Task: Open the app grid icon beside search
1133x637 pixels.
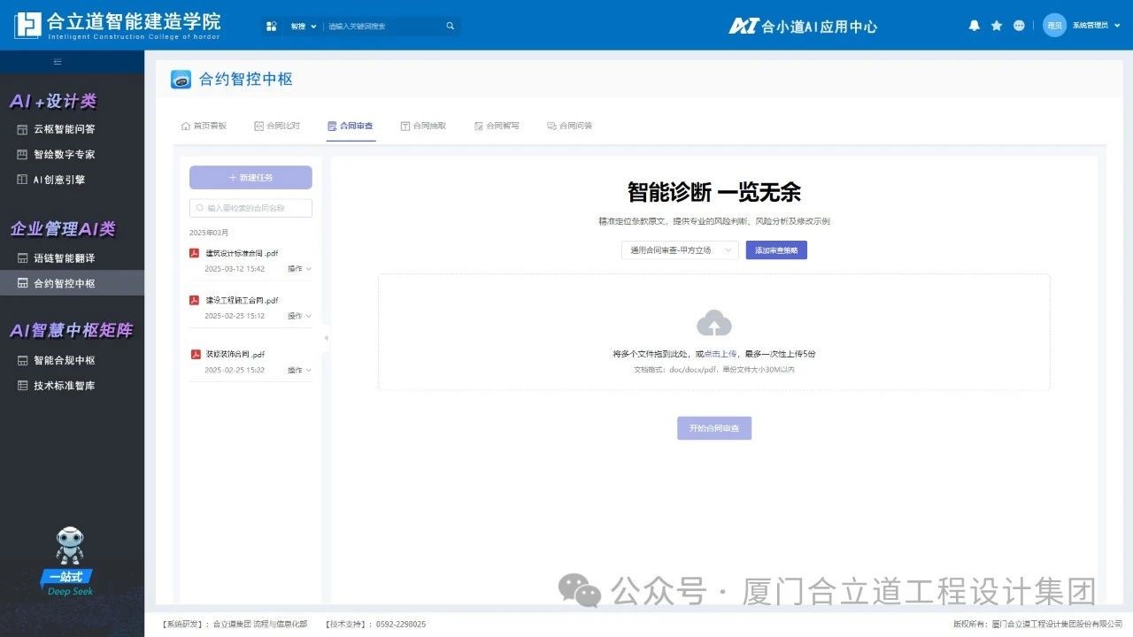Action: (272, 27)
